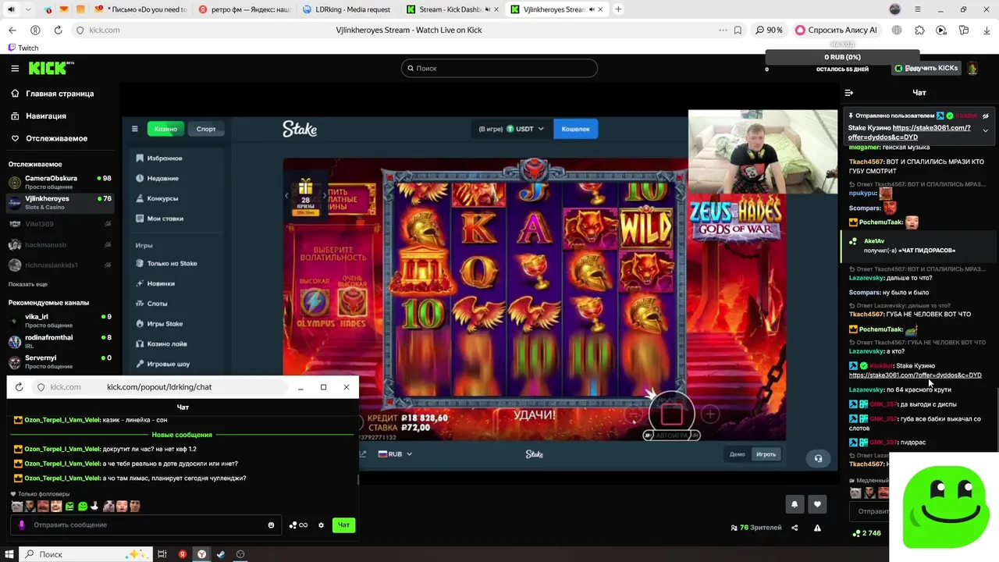999x562 pixels.
Task: Report stream with the warning triangle icon
Action: (x=817, y=528)
